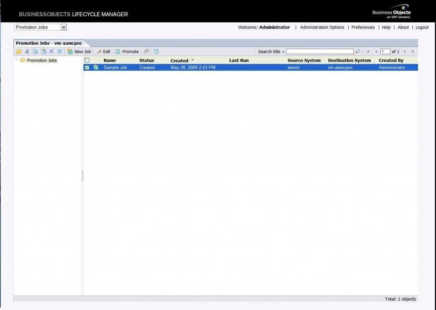Uncheck the Sample Job row checkbox
This screenshot has width=436, height=310.
click(x=87, y=68)
